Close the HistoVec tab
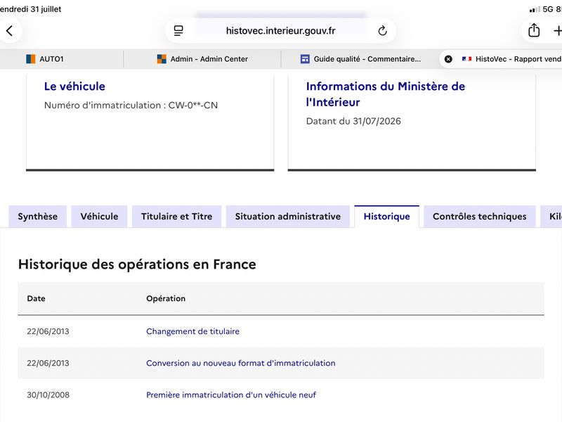 pos(448,59)
